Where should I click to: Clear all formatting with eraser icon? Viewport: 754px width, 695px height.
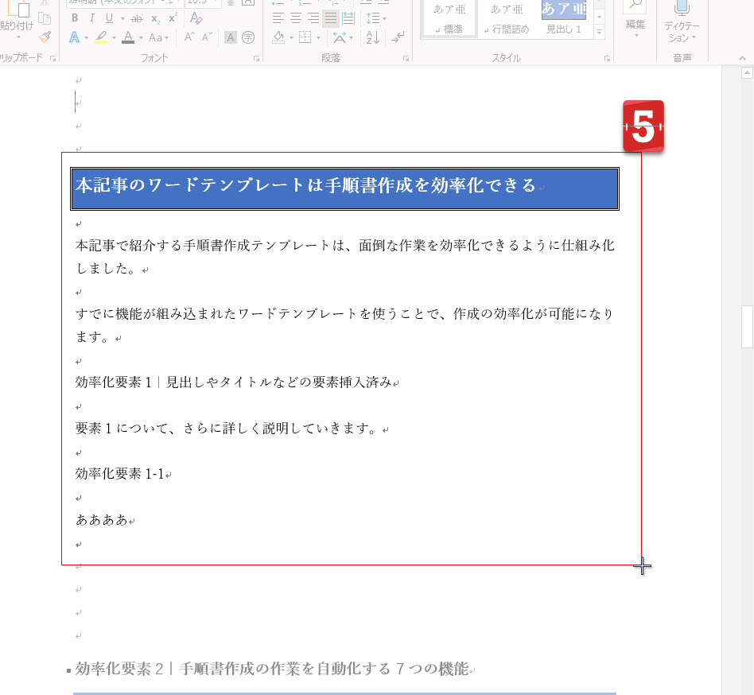pyautogui.click(x=196, y=18)
